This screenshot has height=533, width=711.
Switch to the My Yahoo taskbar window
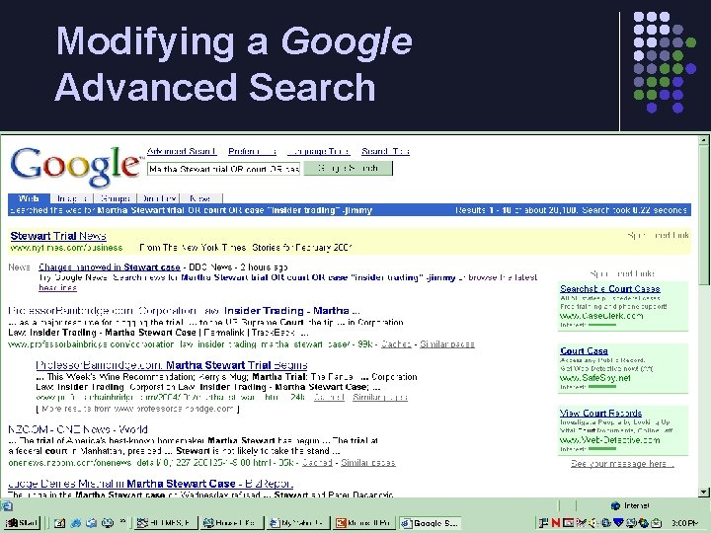[298, 522]
